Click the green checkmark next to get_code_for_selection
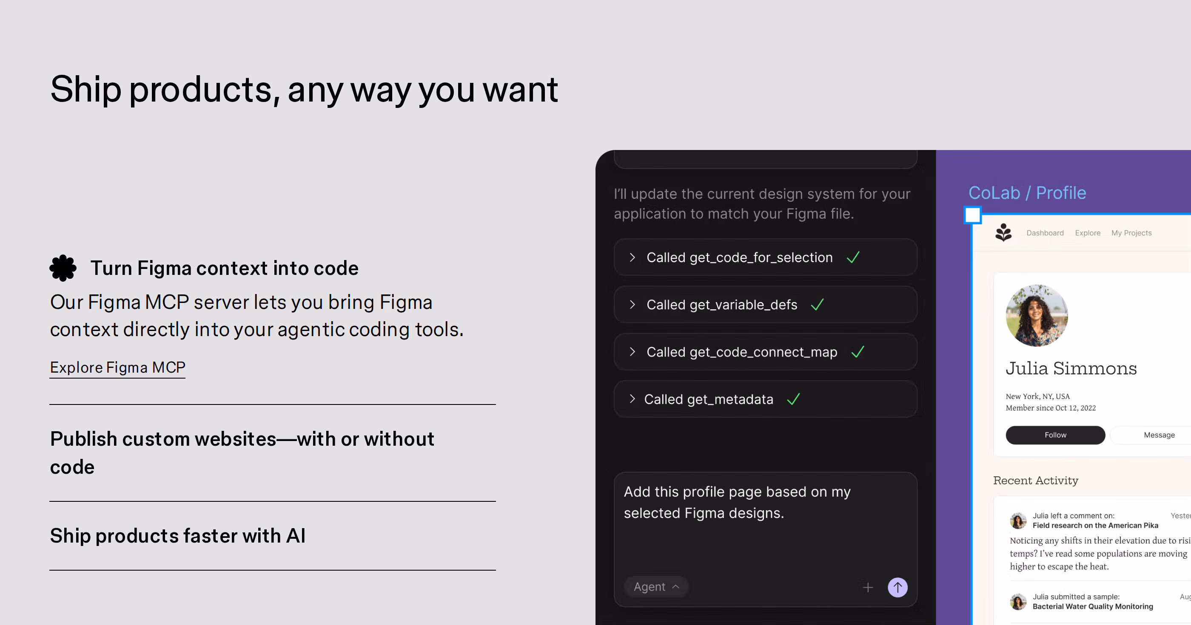 pos(853,257)
